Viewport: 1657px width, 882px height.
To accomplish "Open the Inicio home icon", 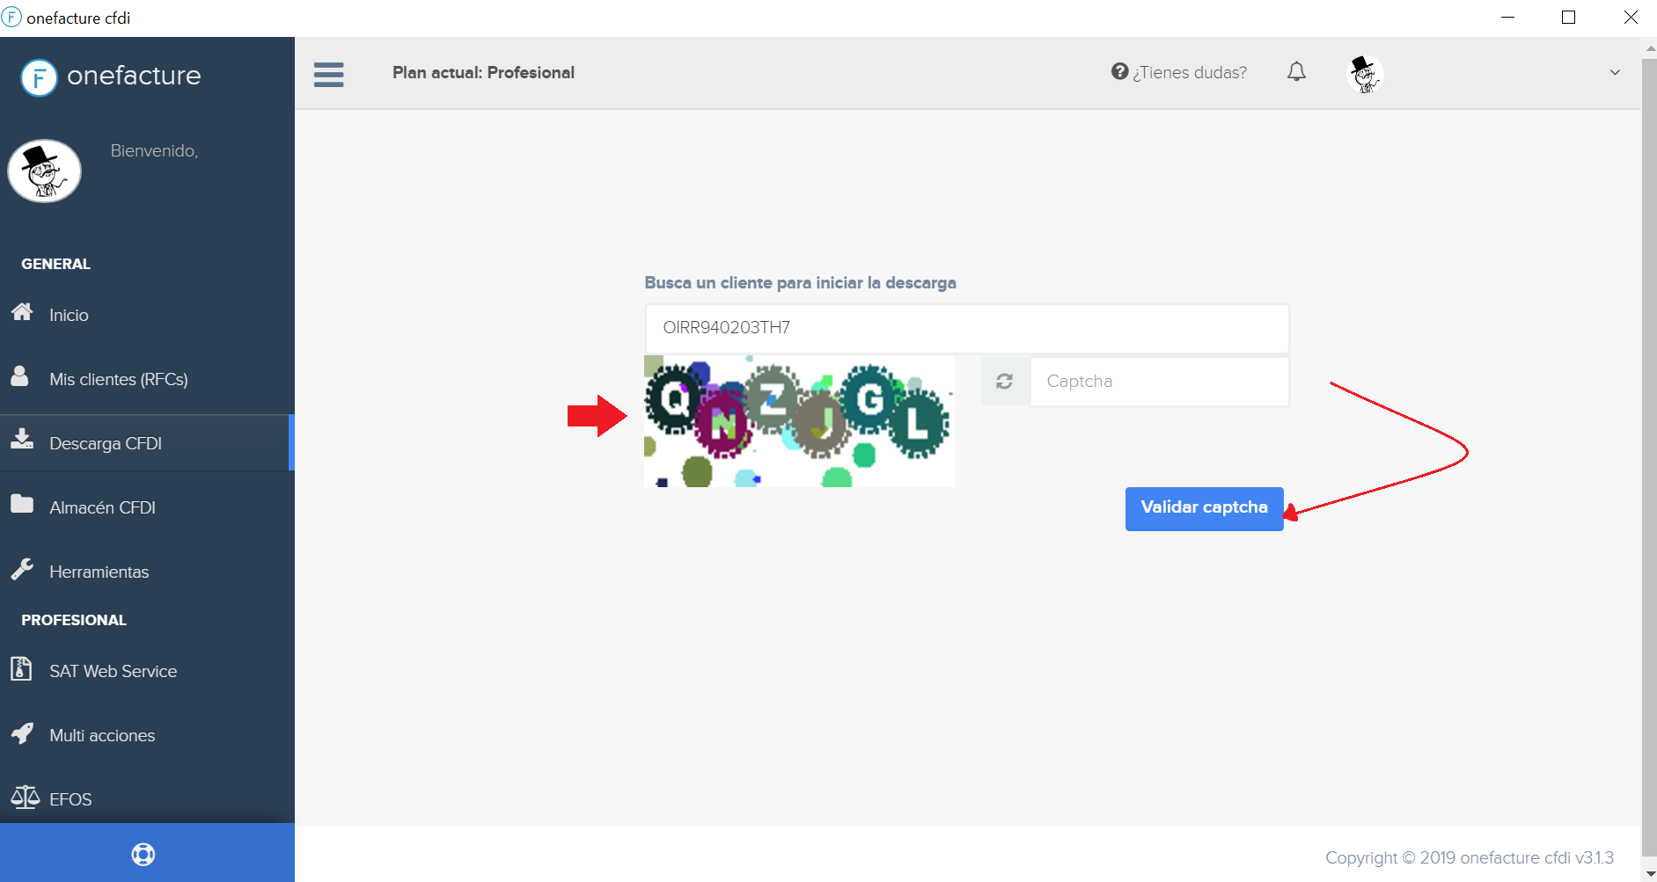I will pos(22,314).
